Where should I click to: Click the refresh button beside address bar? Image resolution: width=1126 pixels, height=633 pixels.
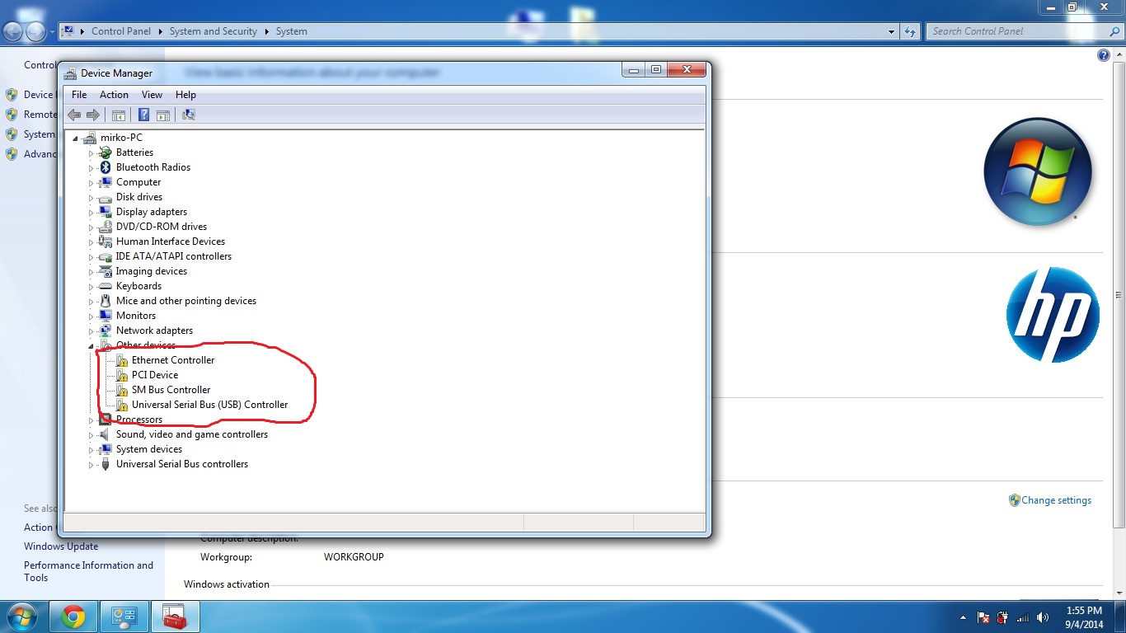[910, 31]
